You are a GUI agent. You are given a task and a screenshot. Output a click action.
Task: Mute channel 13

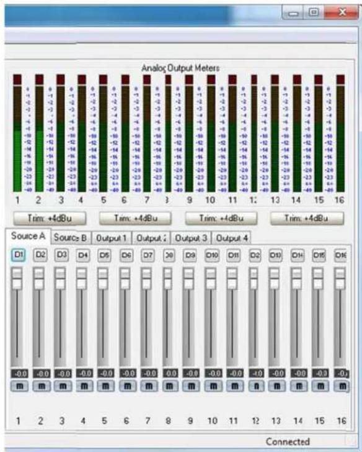tap(277, 386)
